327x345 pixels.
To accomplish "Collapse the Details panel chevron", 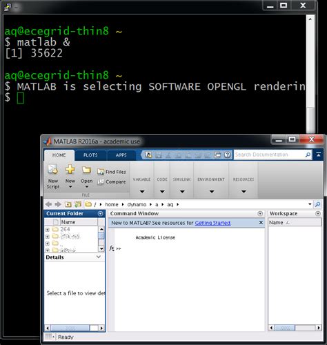I will 99,257.
